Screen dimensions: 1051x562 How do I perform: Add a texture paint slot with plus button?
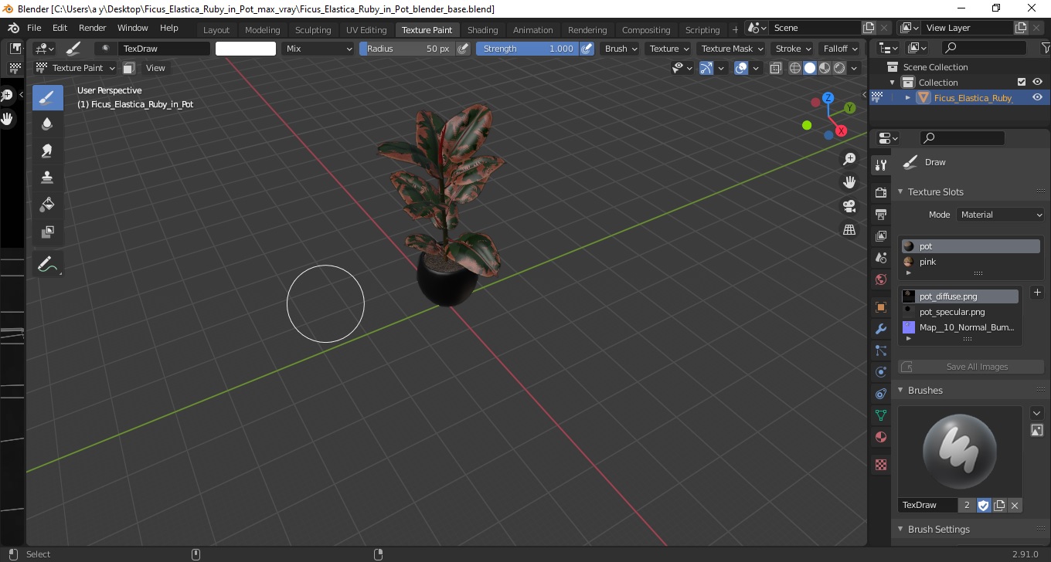pyautogui.click(x=1037, y=293)
